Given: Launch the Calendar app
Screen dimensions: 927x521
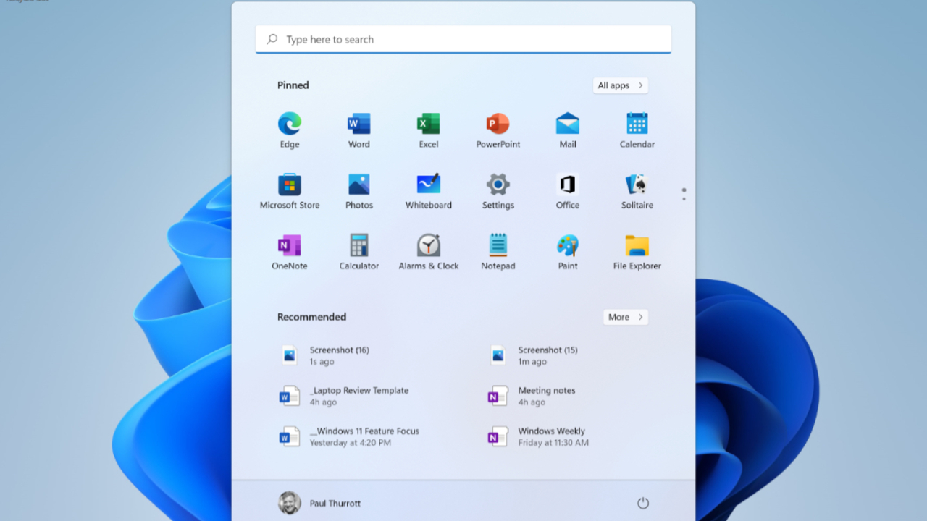Looking at the screenshot, I should click(637, 130).
